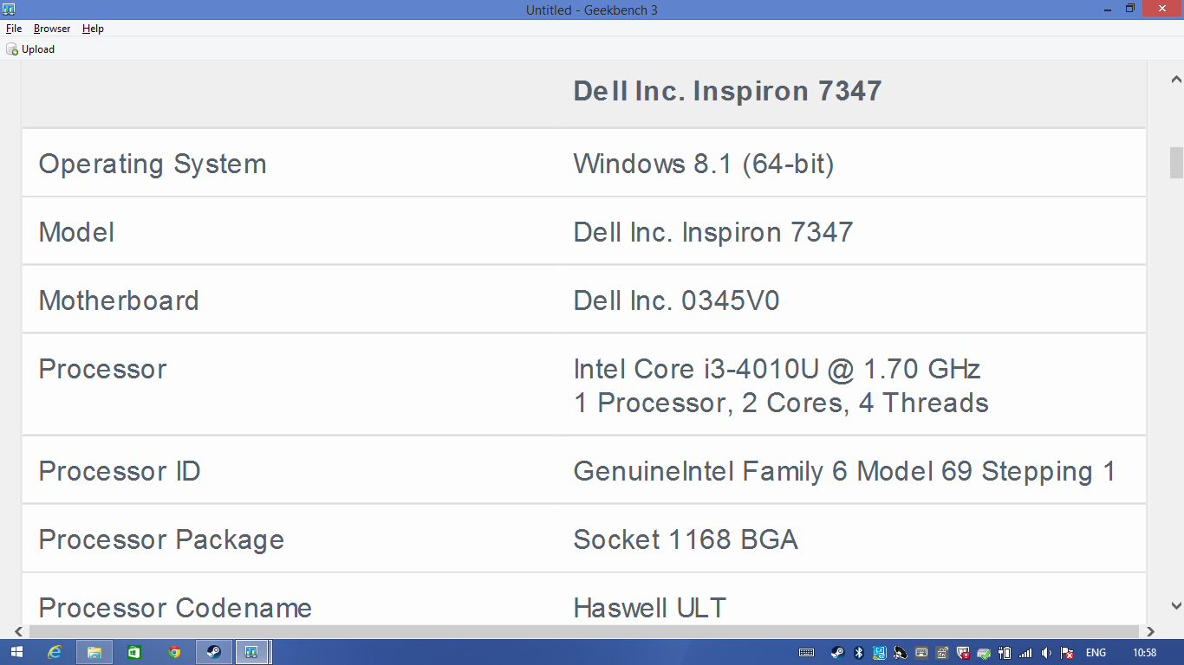Click the Processor Package label

click(161, 539)
